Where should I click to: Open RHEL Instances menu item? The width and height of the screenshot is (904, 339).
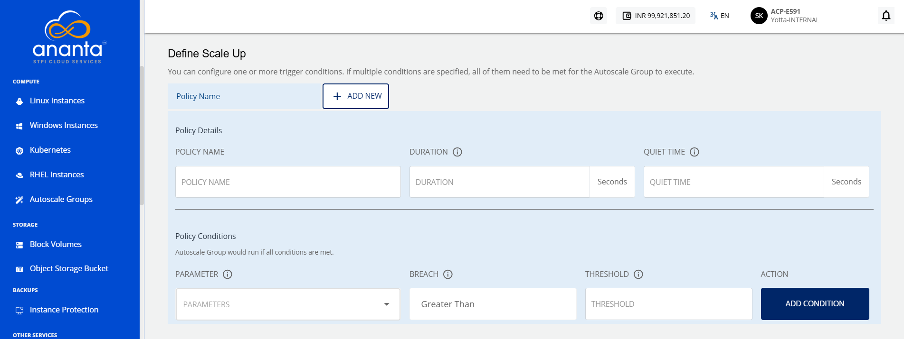(x=57, y=175)
